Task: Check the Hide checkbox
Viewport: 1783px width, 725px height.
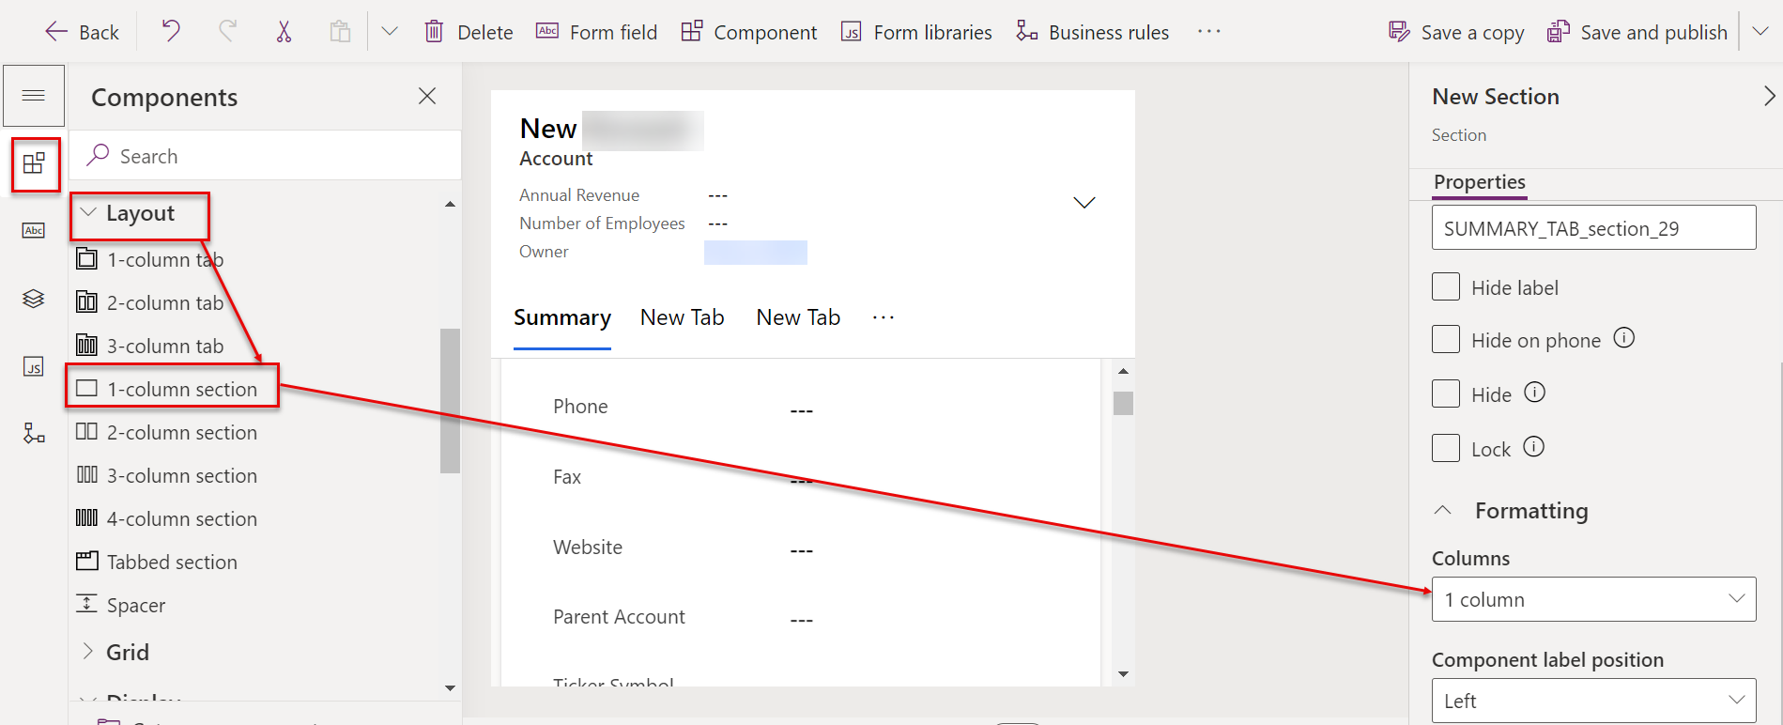Action: 1446,393
